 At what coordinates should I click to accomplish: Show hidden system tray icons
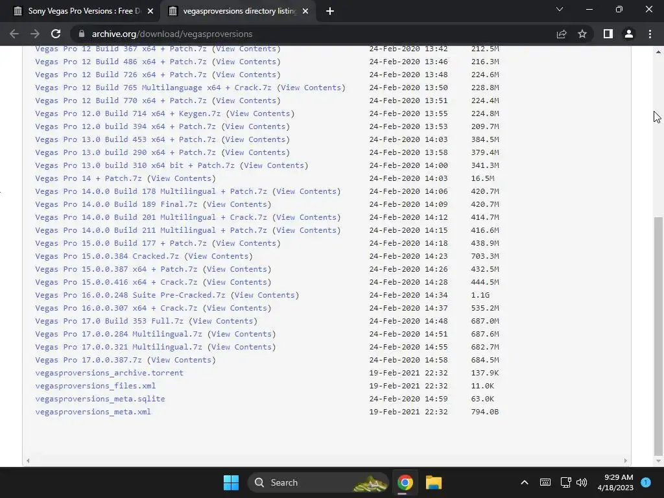pos(524,482)
